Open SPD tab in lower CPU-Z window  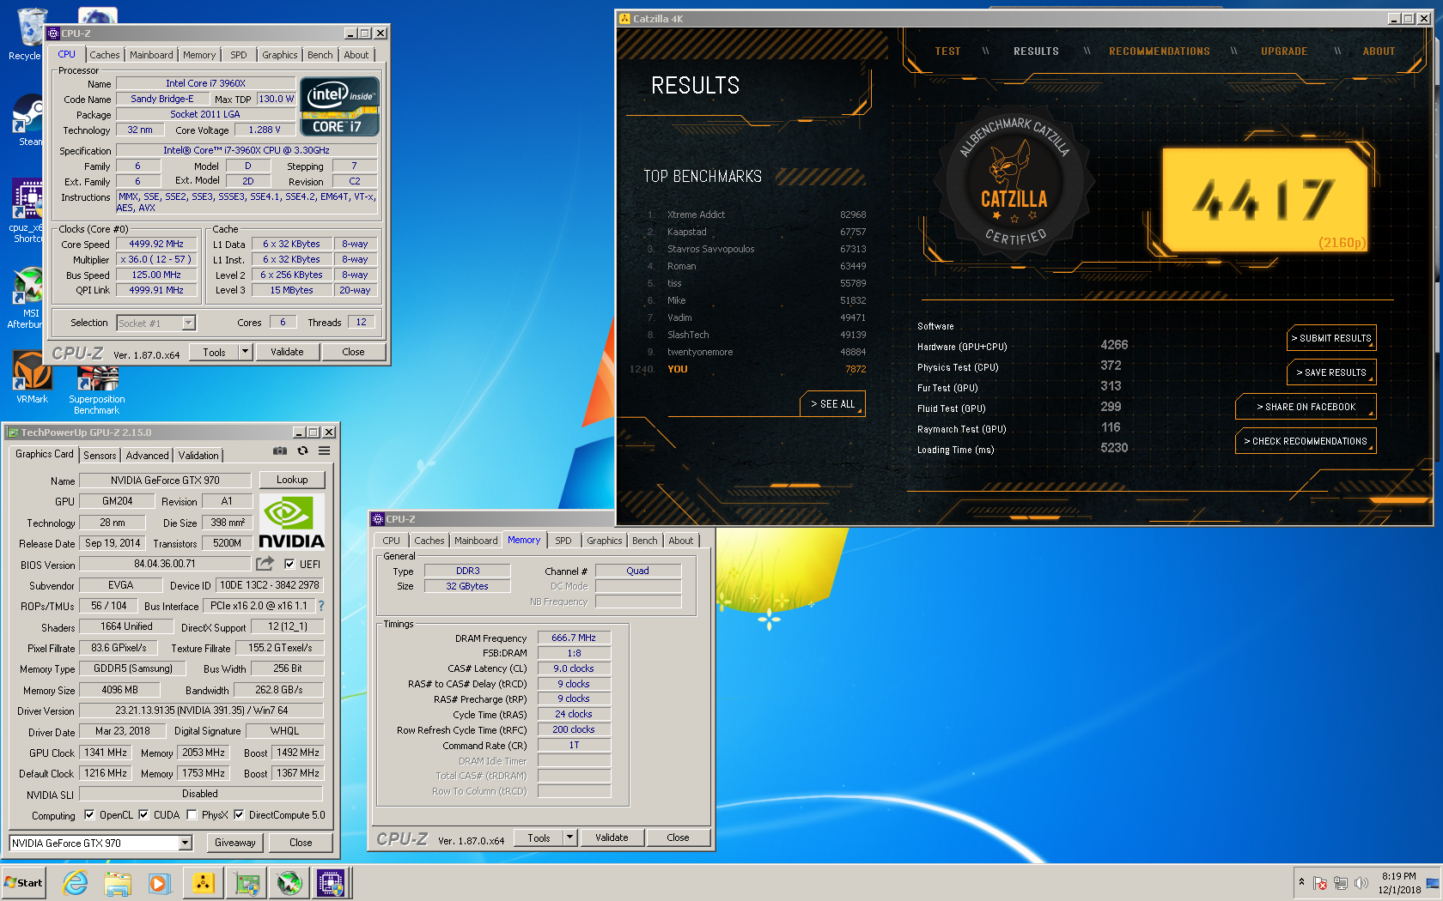click(563, 541)
